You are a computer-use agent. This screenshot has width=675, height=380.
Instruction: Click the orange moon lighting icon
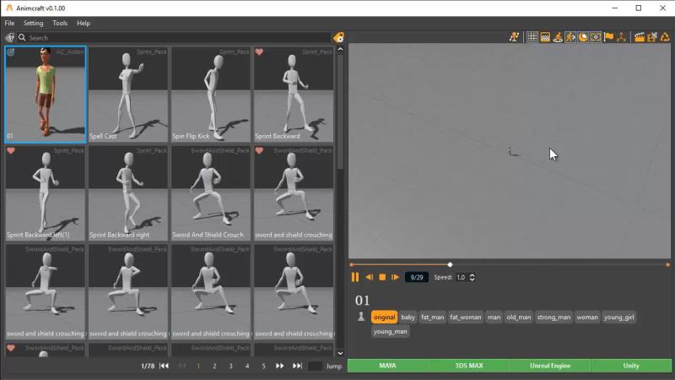click(x=583, y=37)
